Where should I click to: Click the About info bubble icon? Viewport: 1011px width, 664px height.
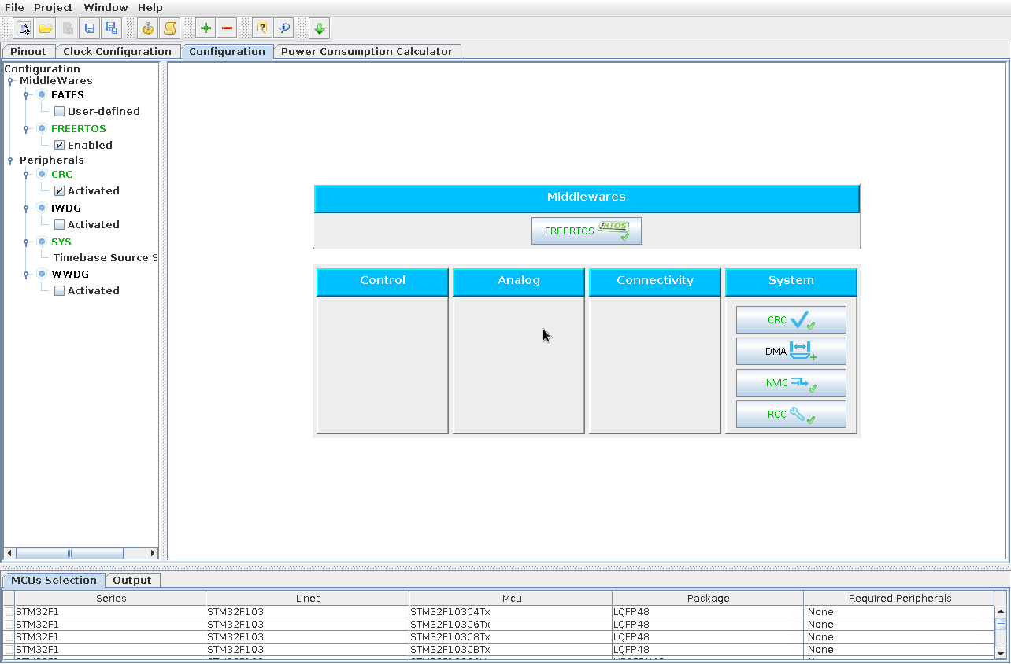(284, 28)
